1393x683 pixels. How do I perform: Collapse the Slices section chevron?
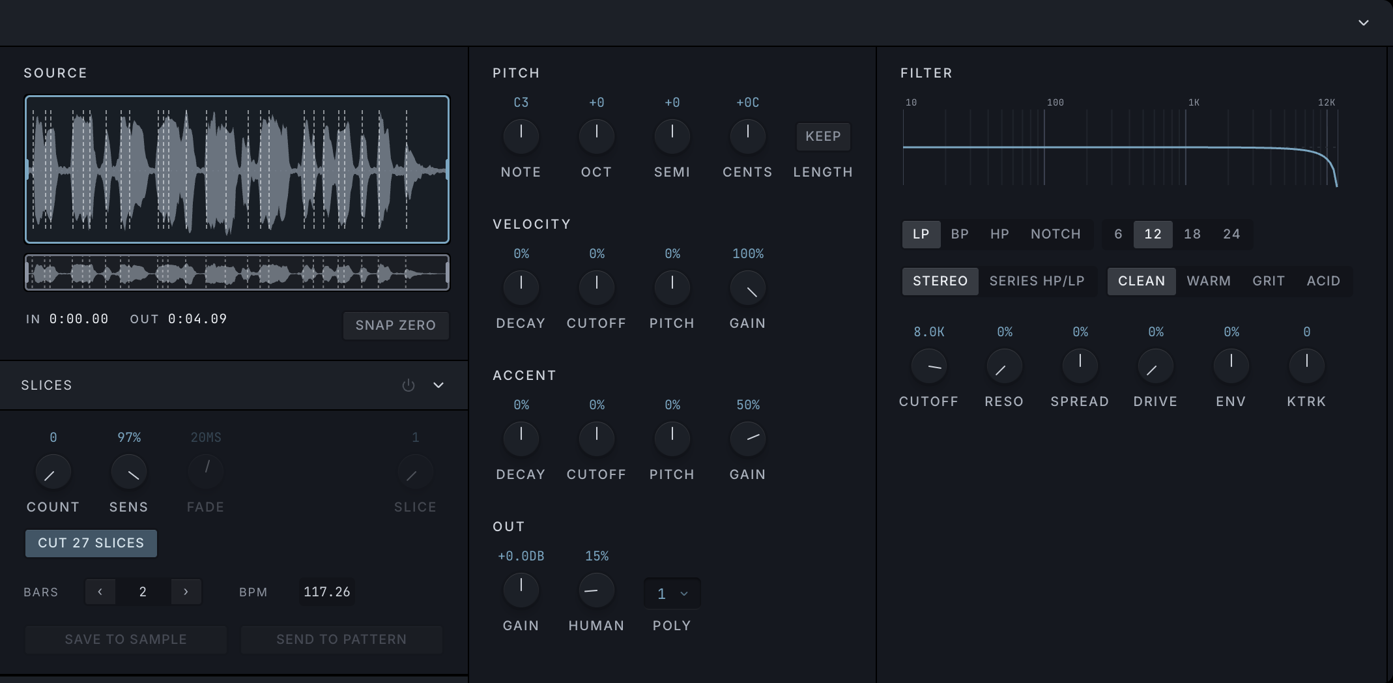pos(438,385)
